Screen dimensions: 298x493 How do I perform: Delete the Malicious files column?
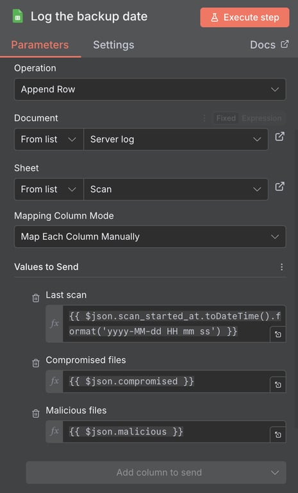click(36, 413)
